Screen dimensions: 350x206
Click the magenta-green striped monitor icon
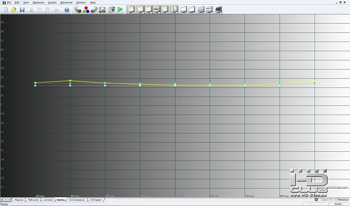(201, 10)
